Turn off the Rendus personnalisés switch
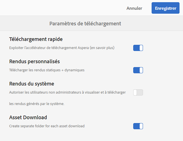 138,70
